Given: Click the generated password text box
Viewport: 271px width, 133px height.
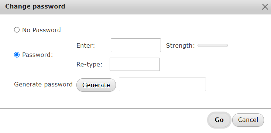Looking at the screenshot, I should (x=162, y=84).
